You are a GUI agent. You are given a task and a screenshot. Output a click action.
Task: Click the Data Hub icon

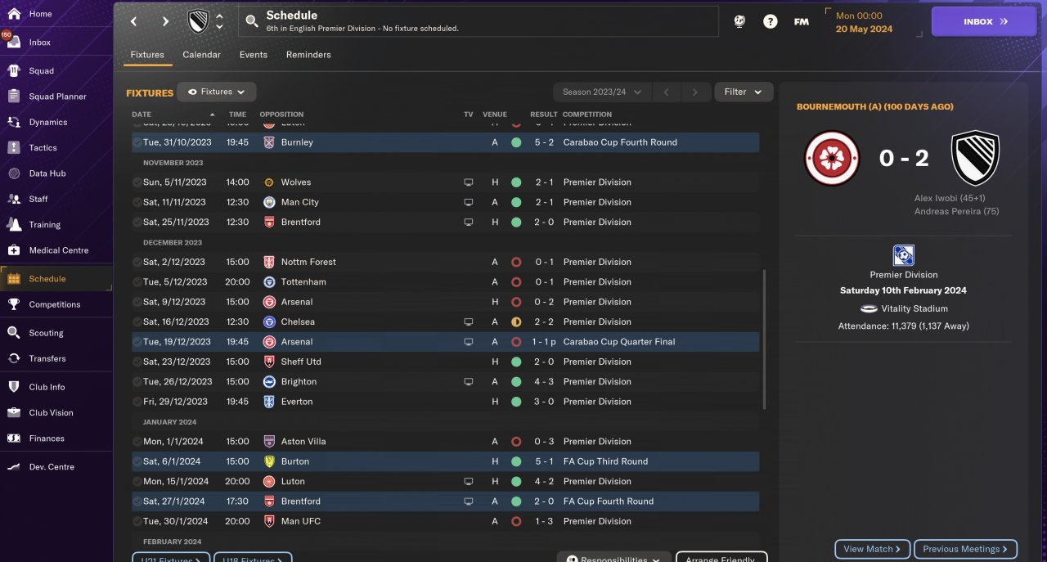click(x=14, y=173)
